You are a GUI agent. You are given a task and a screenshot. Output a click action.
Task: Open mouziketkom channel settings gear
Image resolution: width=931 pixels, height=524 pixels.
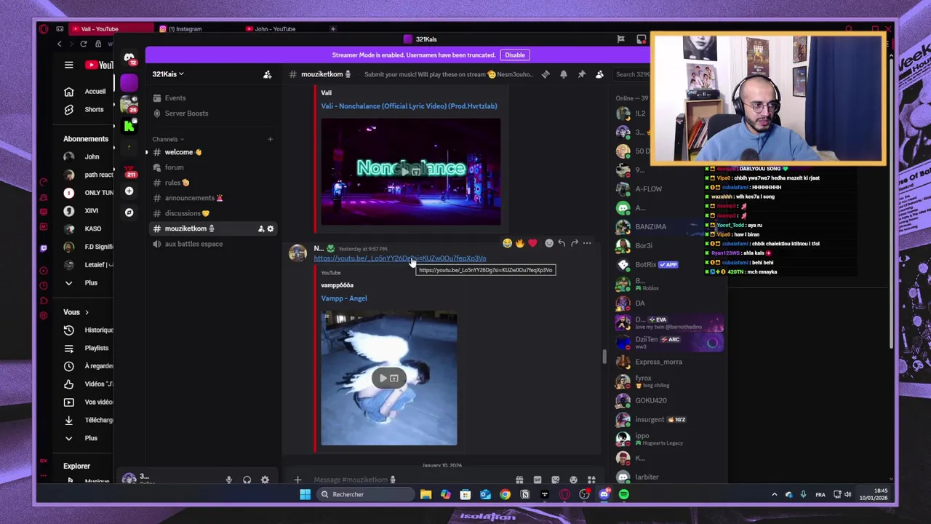pyautogui.click(x=270, y=229)
